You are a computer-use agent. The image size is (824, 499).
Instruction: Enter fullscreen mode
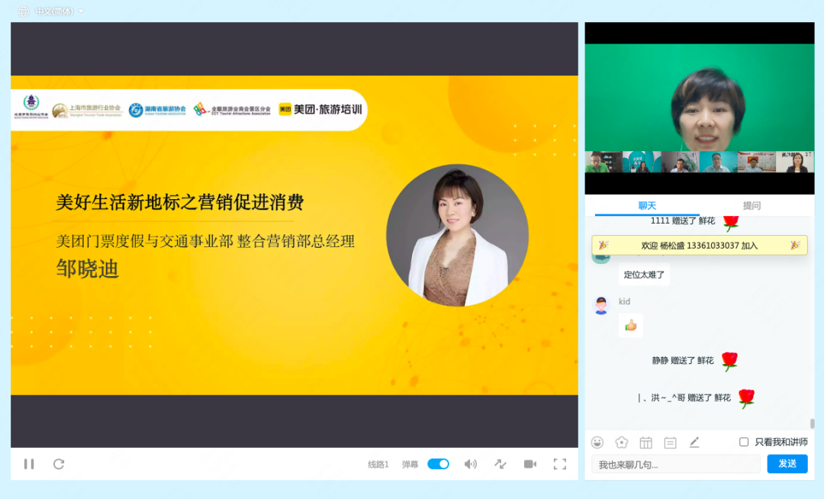(x=560, y=464)
